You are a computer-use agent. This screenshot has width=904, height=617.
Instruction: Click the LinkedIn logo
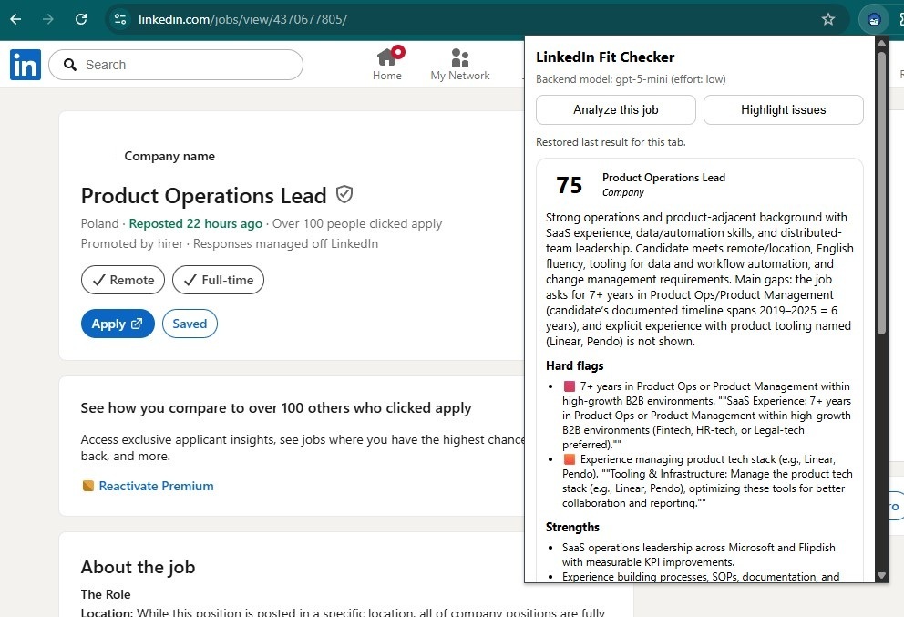[26, 65]
